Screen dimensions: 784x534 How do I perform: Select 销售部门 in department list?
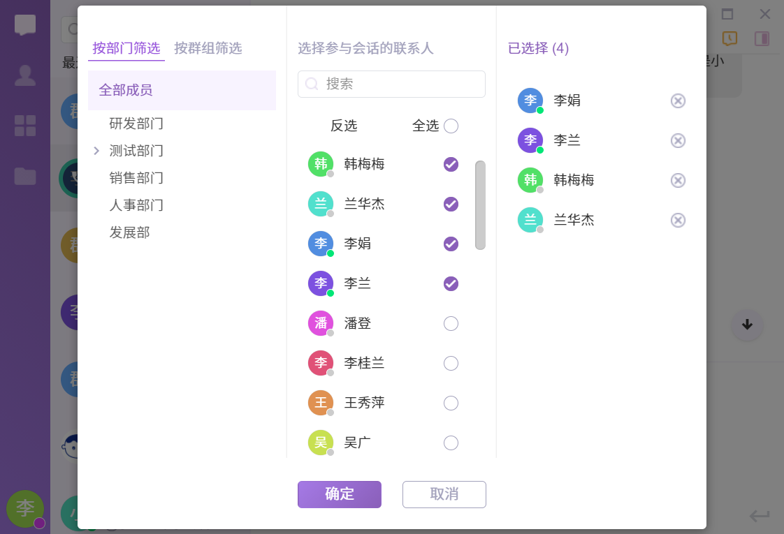tap(136, 178)
